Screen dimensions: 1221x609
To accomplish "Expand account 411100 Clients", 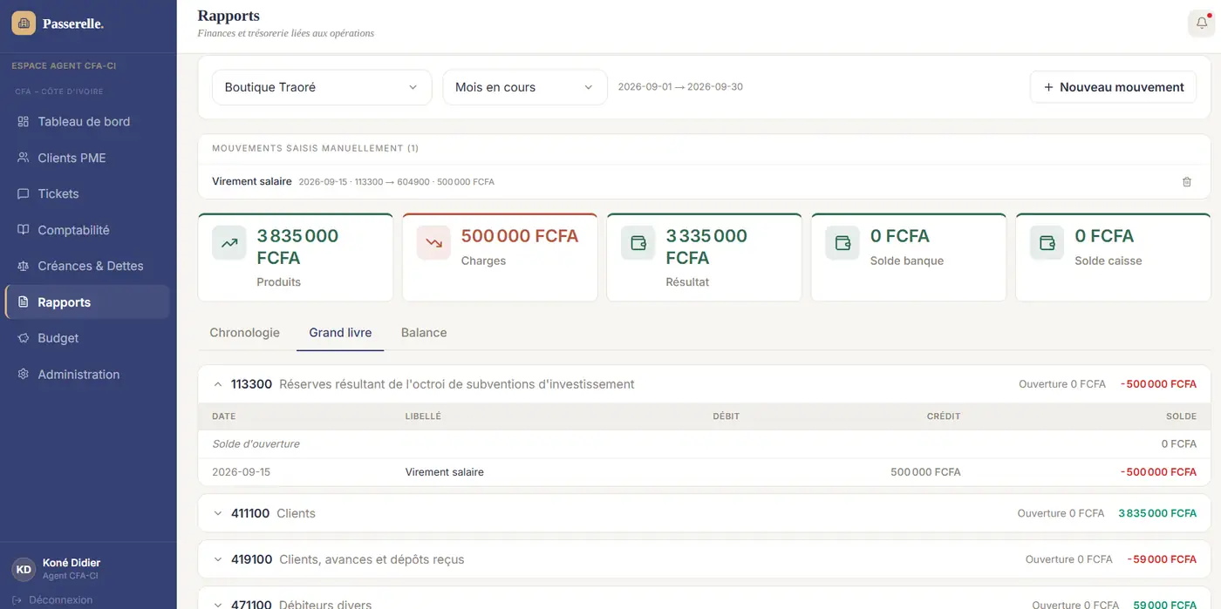I will click(x=704, y=514).
